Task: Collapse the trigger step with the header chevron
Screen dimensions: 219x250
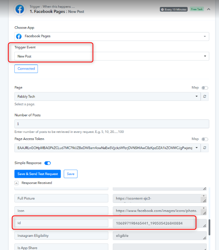Action: pos(209,9)
